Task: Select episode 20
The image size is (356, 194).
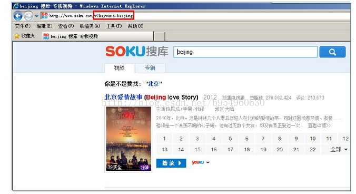Action: (x=280, y=150)
